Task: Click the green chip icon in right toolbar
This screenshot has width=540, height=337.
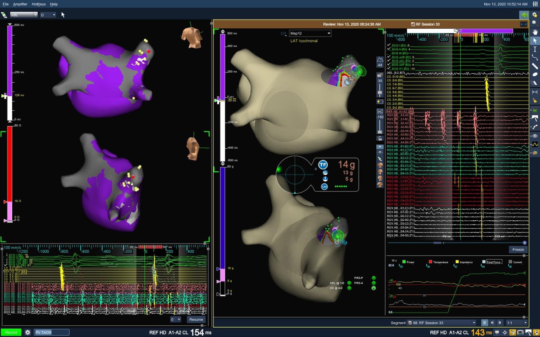Action: tap(535, 110)
